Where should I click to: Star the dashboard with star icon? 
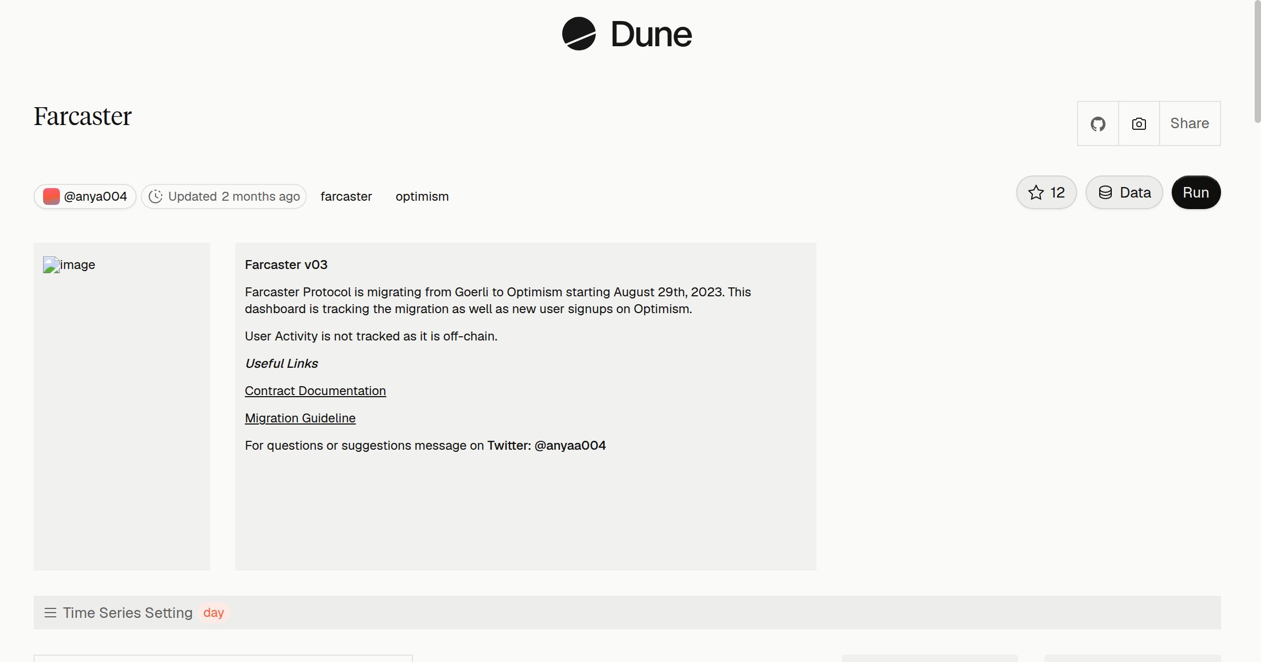click(1046, 192)
